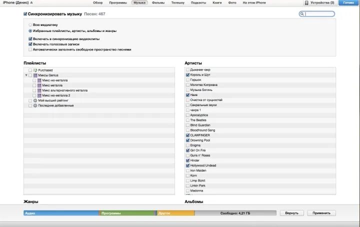Screen dimensions: 360x227
Task: Check the Apocalyptica artist checkbox
Action: (x=187, y=115)
